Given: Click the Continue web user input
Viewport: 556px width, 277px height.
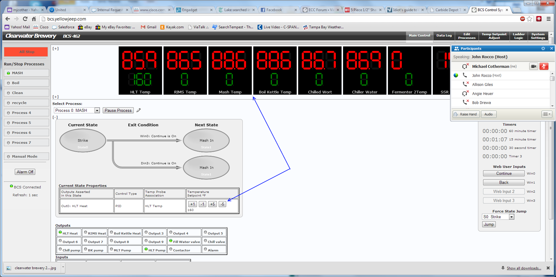Looking at the screenshot, I should pyautogui.click(x=504, y=173).
